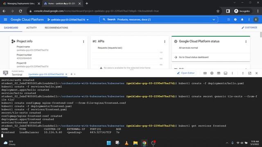
Task: Close the Managing Deployments browser tab
Action: 39,4
